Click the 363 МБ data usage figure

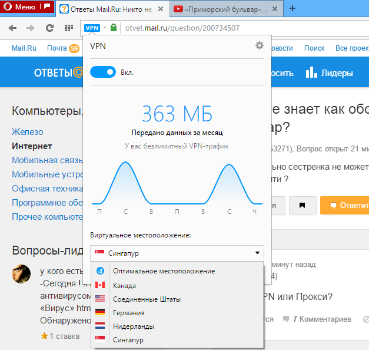click(177, 114)
